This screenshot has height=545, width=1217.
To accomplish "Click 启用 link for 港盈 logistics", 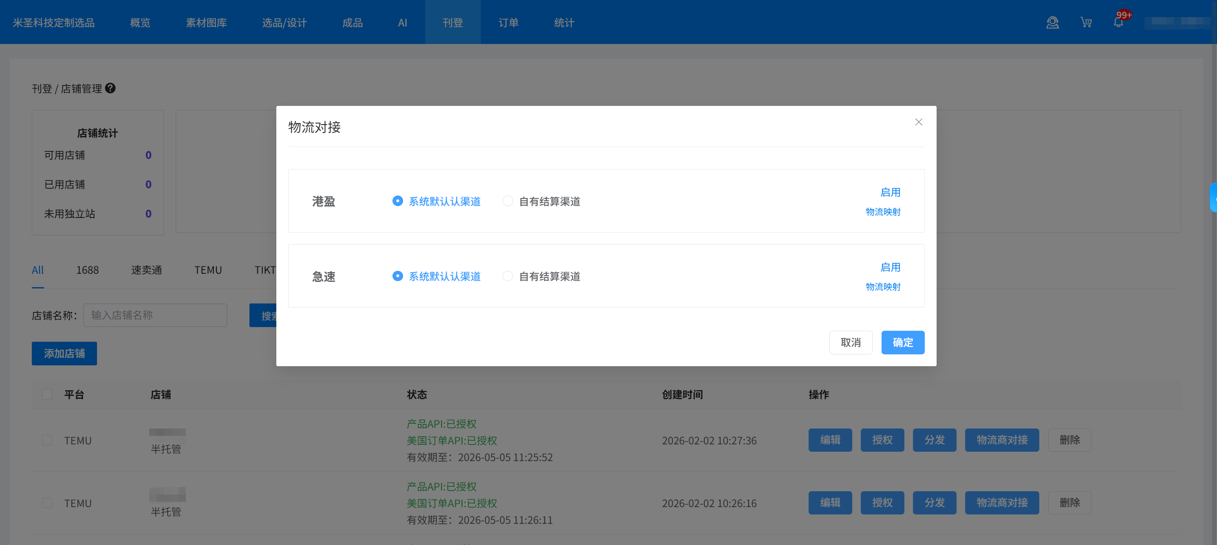I will (890, 192).
